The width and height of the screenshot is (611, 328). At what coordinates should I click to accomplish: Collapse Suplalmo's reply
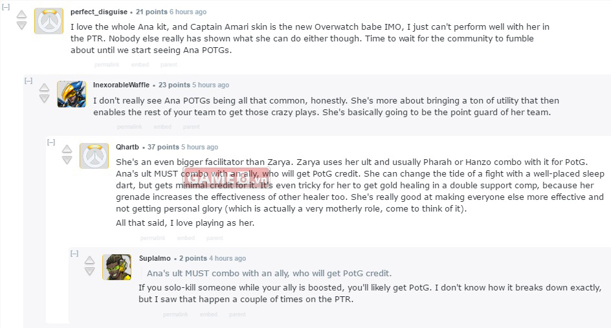click(74, 254)
